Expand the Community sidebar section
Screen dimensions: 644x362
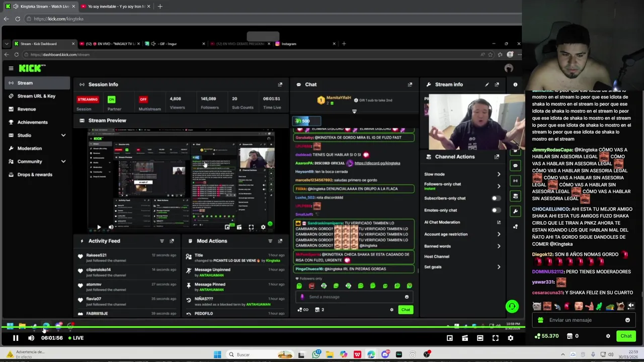[x=63, y=161]
